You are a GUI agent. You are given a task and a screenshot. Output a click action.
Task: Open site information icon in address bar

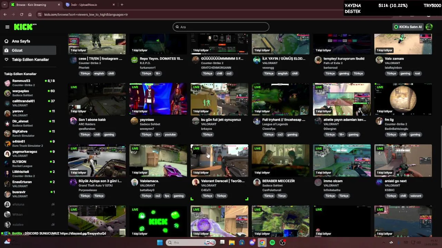coord(40,14)
